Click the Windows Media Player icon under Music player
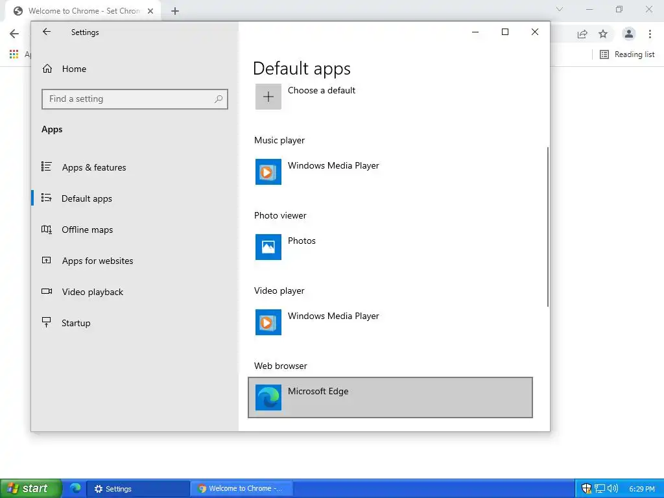 tap(268, 172)
